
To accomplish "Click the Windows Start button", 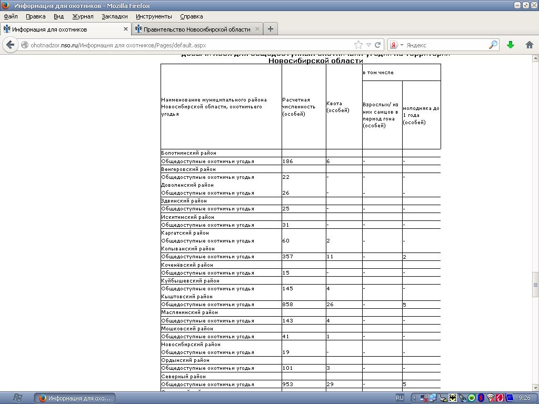I will click(17, 398).
